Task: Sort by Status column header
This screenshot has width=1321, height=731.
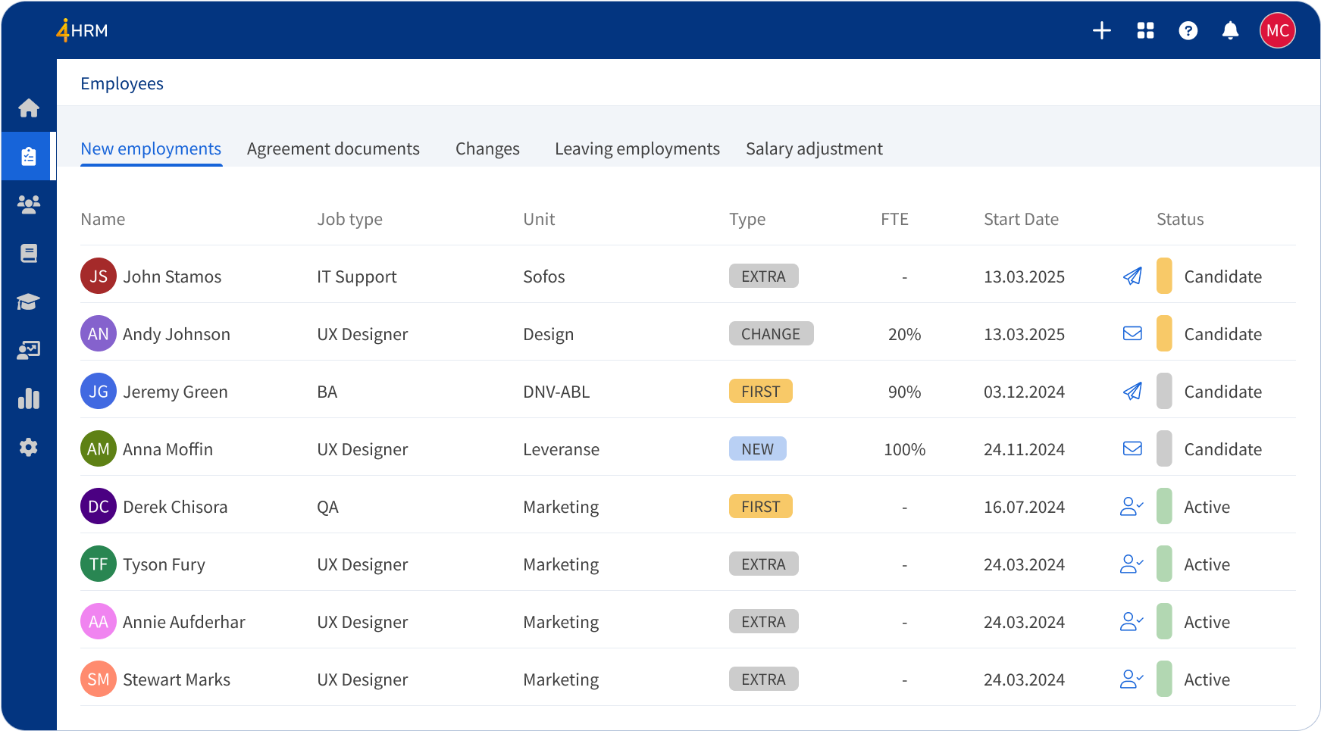Action: 1180,219
